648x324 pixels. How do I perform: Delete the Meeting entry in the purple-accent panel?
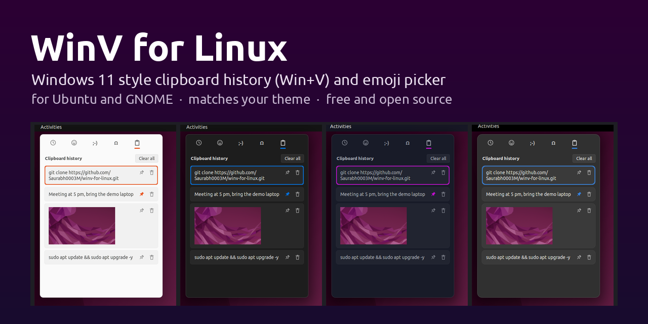point(443,194)
